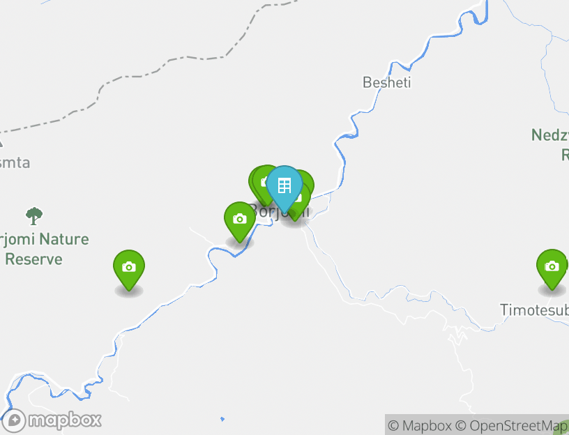Click the small blue pond at map bottom
Viewport: 569px width, 435px height.
click(222, 419)
